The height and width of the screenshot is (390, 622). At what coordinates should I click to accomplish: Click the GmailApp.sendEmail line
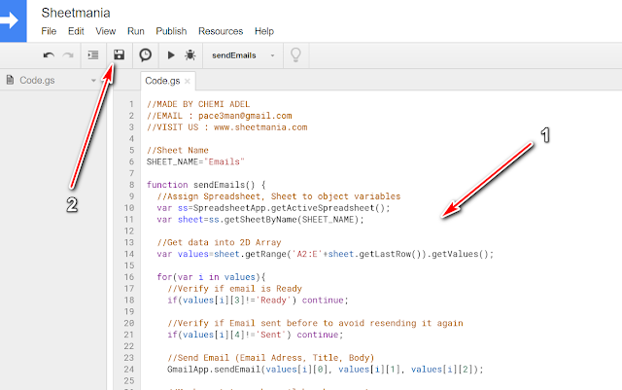click(x=326, y=369)
